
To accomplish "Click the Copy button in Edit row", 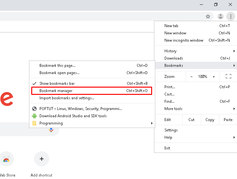I will [x=210, y=120].
